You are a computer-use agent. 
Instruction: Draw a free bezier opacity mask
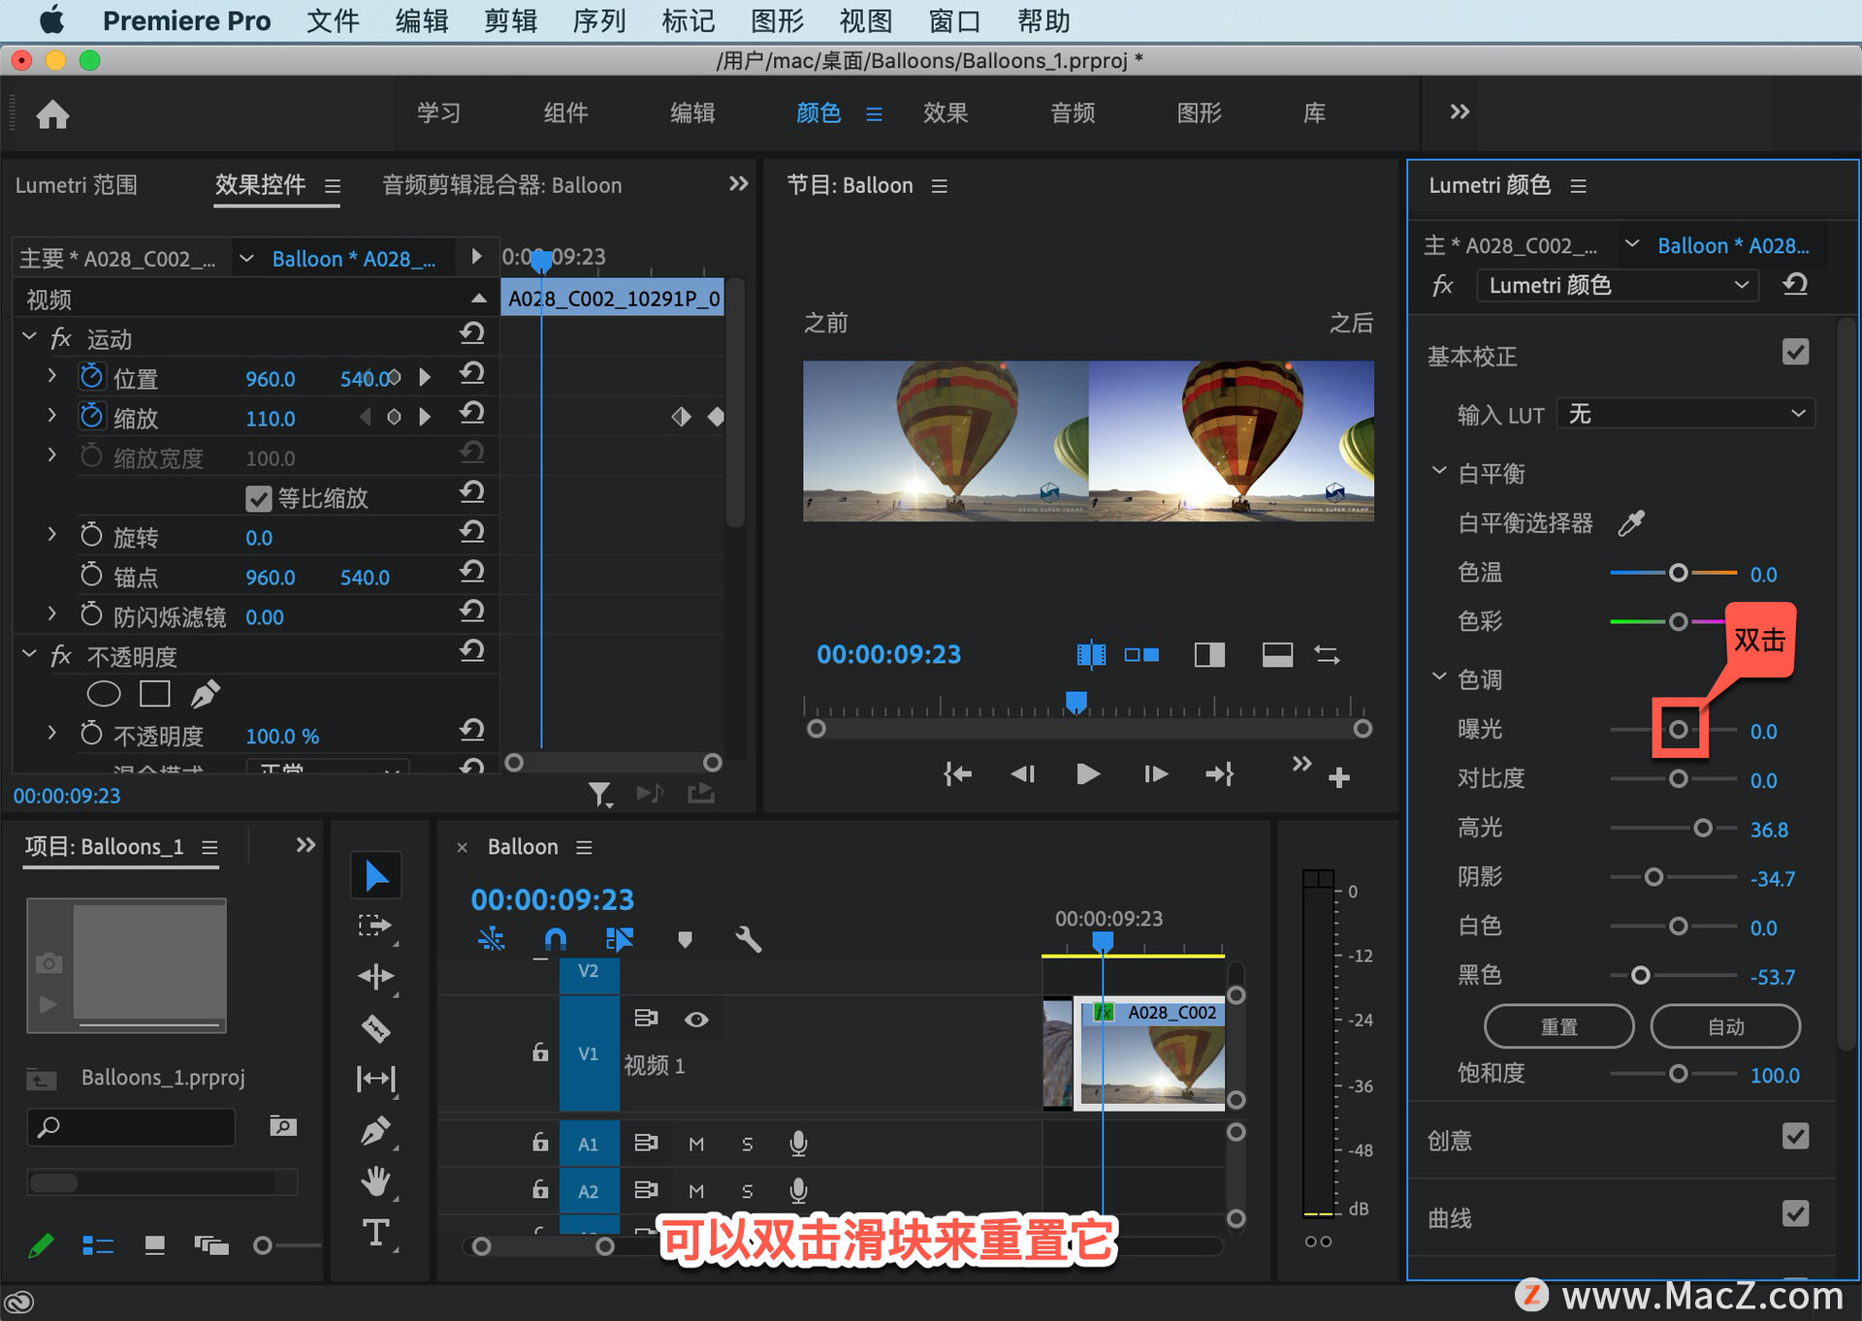(206, 694)
